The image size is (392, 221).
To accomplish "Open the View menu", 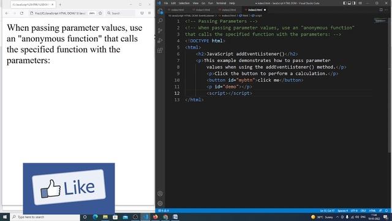I will 195,3.
